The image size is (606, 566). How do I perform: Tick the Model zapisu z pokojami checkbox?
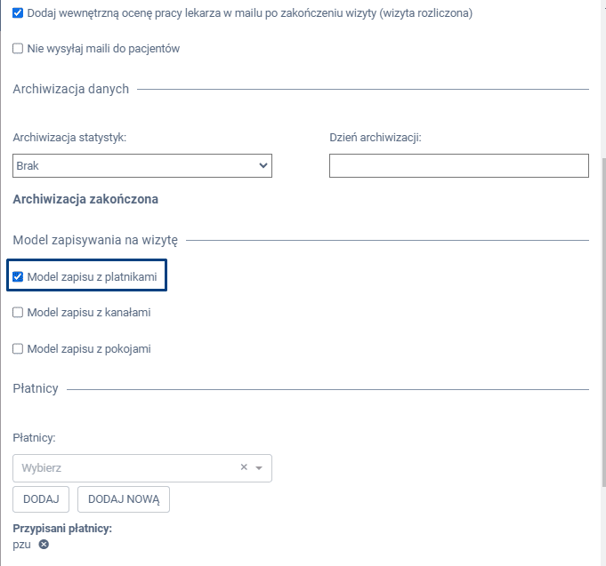coord(18,349)
